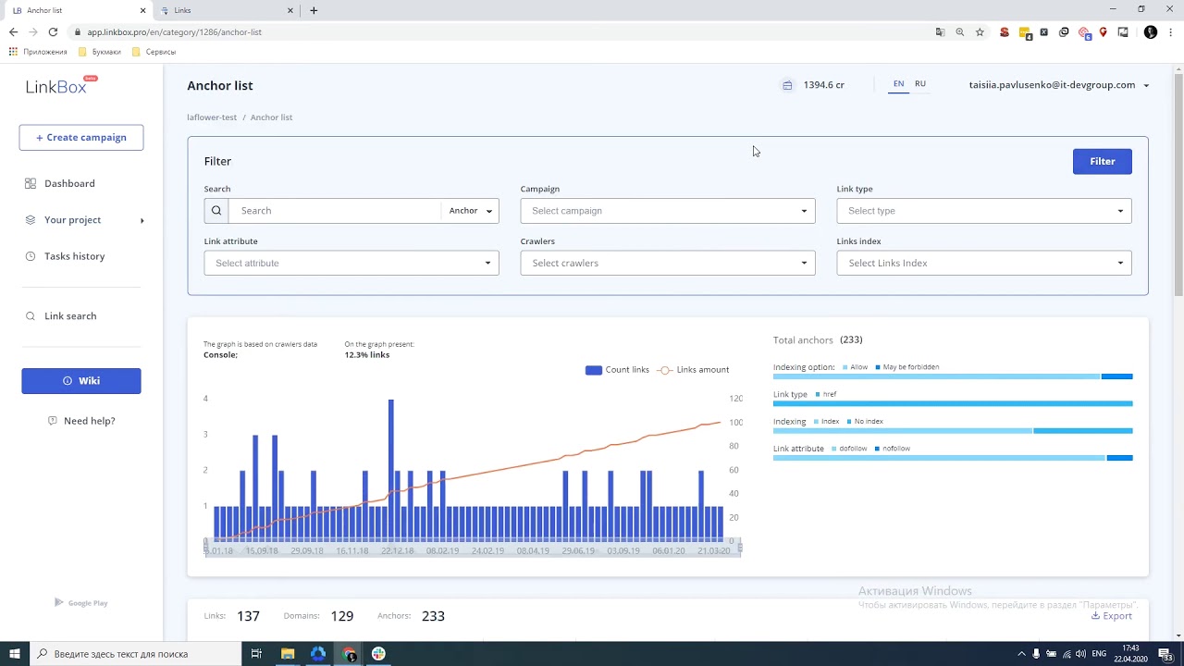Open Dashboard in the sidebar
The width and height of the screenshot is (1184, 666).
tap(69, 183)
